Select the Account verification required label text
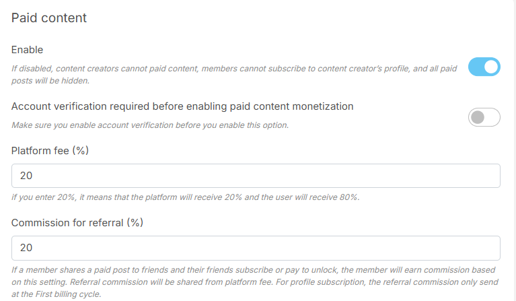Screen dimensions: 516x301 tap(182, 106)
